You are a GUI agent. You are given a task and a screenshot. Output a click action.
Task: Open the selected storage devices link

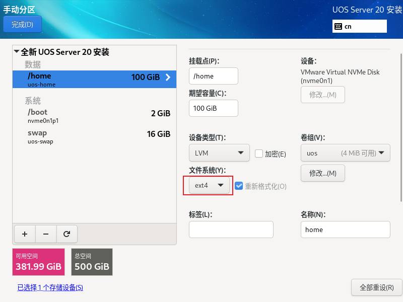50,287
